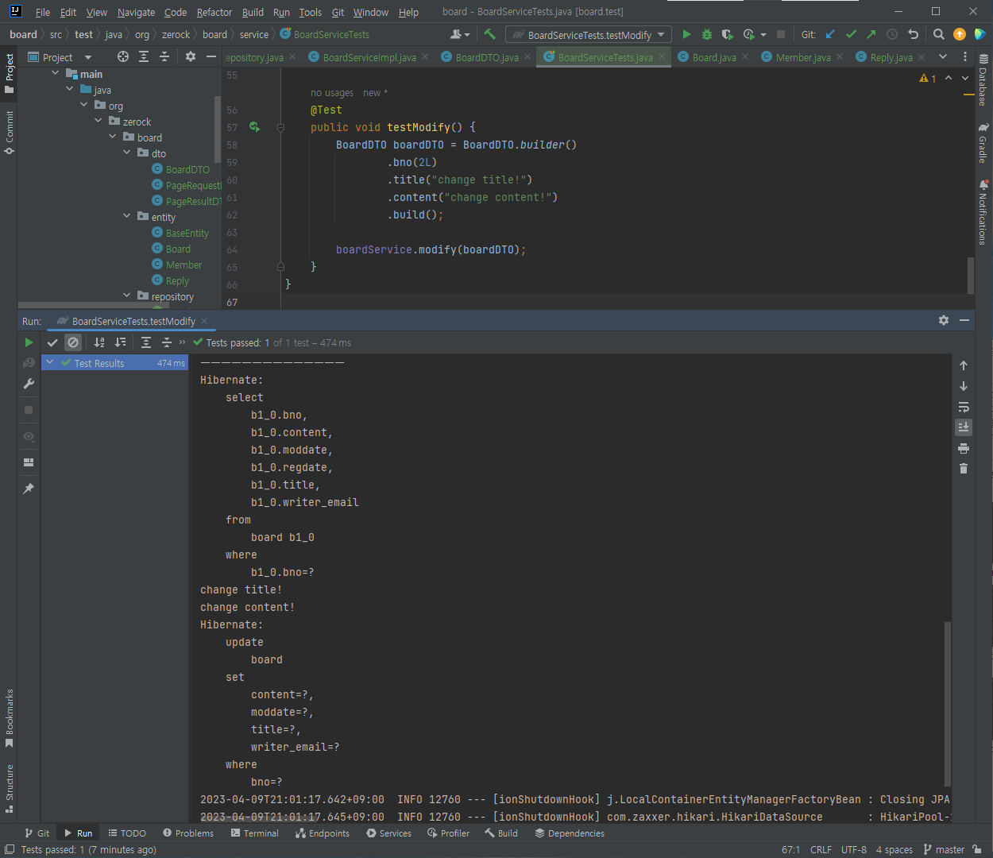Open the run configuration dropdown
Image resolution: width=993 pixels, height=858 pixels.
(589, 35)
